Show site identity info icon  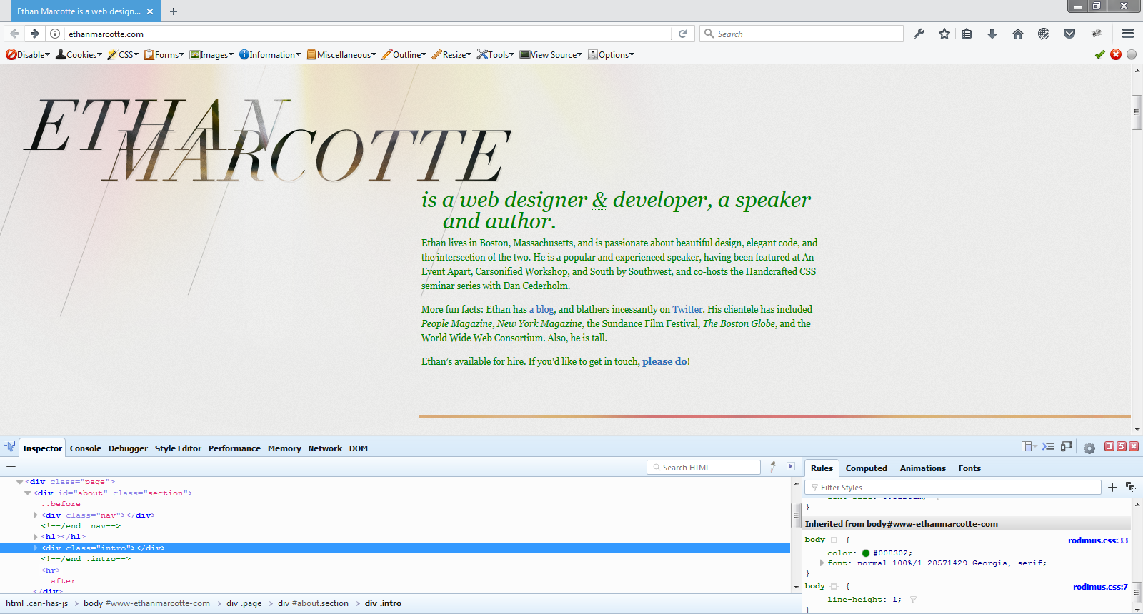pyautogui.click(x=55, y=34)
